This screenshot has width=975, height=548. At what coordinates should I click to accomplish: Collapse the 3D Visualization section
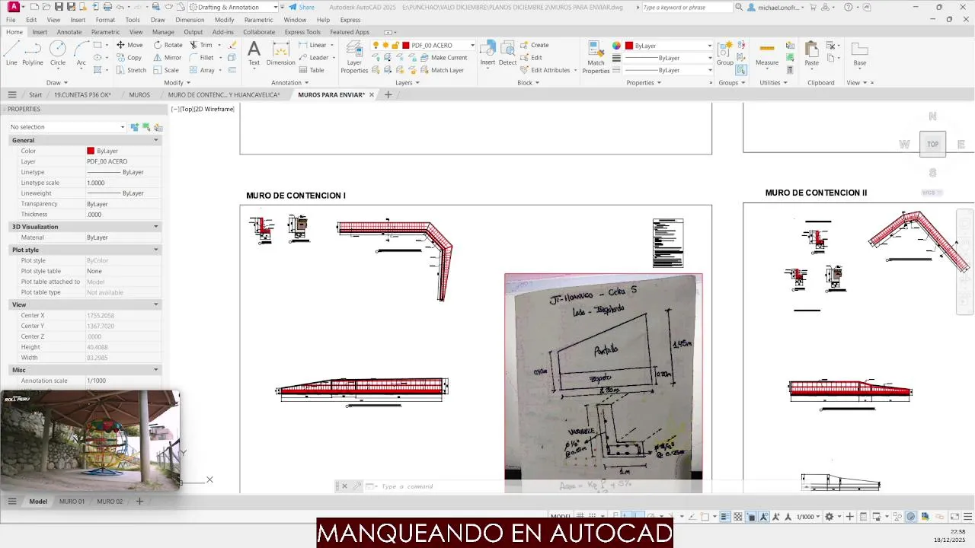(x=156, y=227)
